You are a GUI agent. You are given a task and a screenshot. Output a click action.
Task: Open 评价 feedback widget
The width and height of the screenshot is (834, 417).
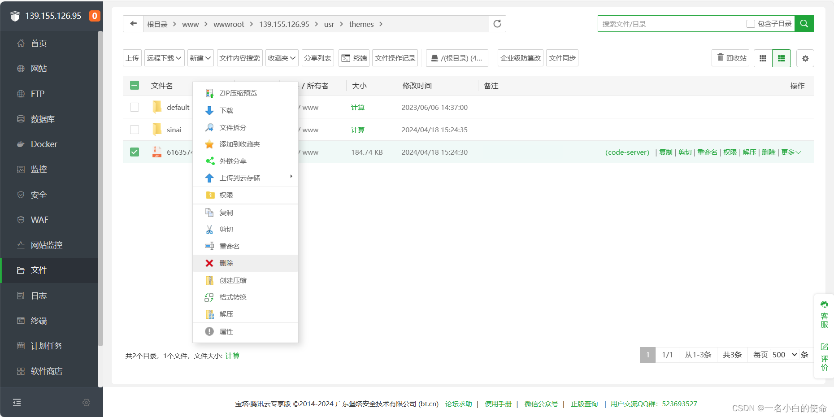(824, 357)
